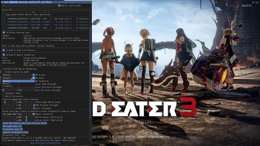Select the depth buffer checkbox with 16 draw calls
260x146 pixels.
pos(4,22)
